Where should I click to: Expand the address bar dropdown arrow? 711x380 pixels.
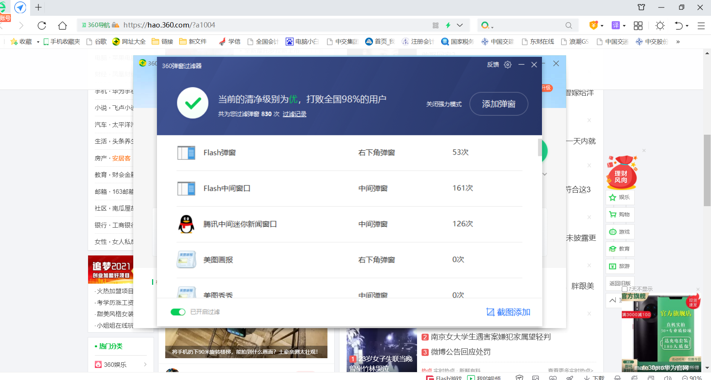(460, 25)
